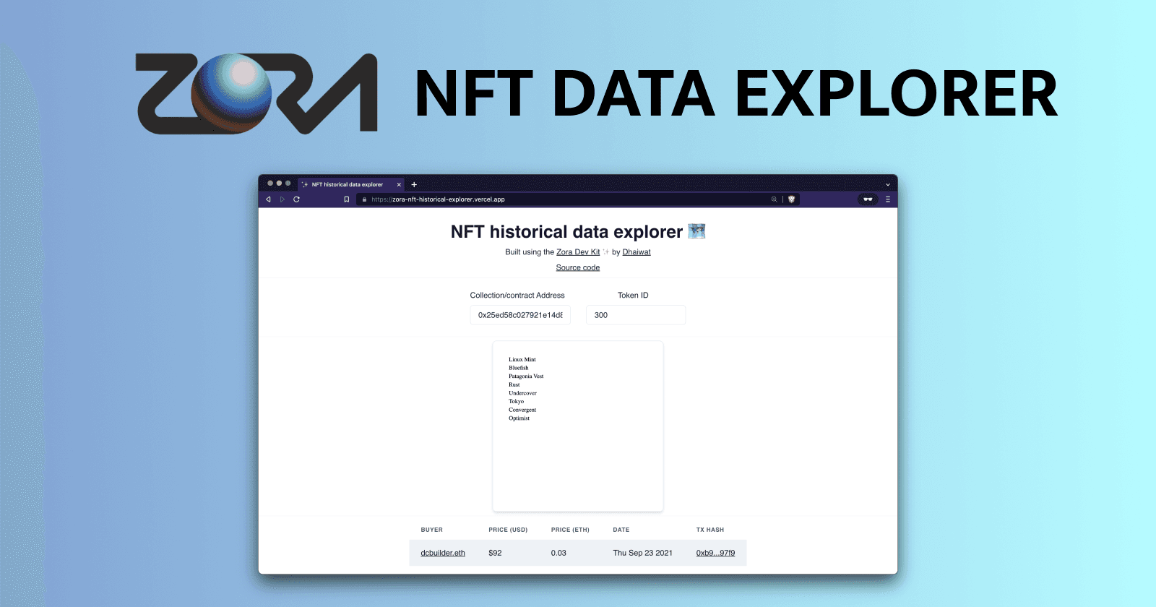Click the sunglasses private mode icon
The image size is (1156, 607).
click(x=868, y=199)
